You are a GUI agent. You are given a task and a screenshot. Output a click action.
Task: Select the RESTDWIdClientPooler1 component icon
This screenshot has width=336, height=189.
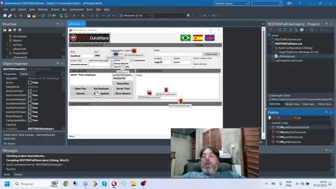coord(181,101)
